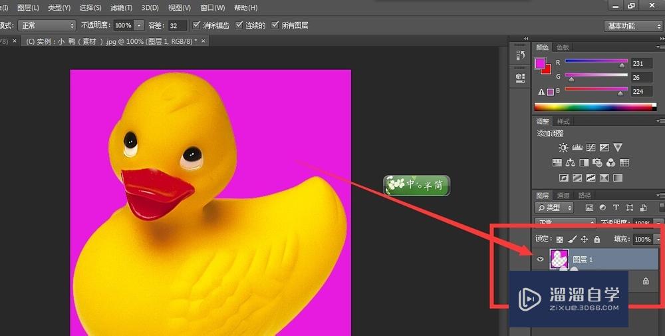
Task: Filter layers by adjustment layers
Action: (x=602, y=208)
